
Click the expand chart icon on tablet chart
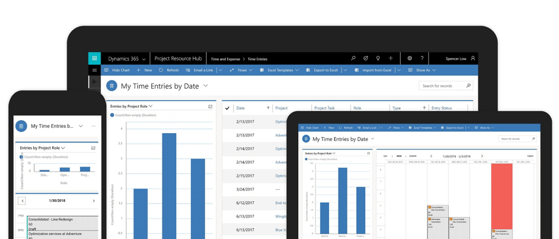click(x=369, y=153)
